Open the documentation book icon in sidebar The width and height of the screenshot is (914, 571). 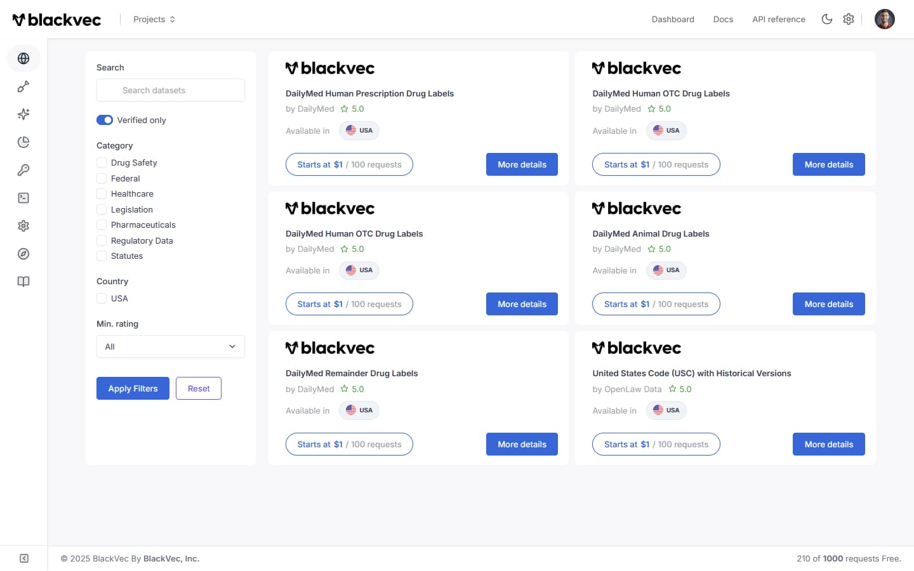coord(23,281)
